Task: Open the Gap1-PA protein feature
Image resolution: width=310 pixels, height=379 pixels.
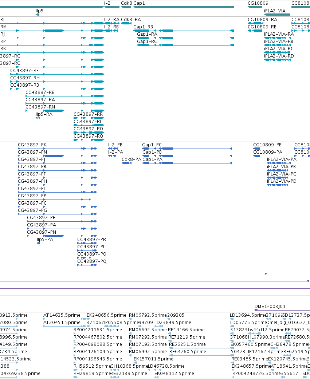Action: [187, 163]
